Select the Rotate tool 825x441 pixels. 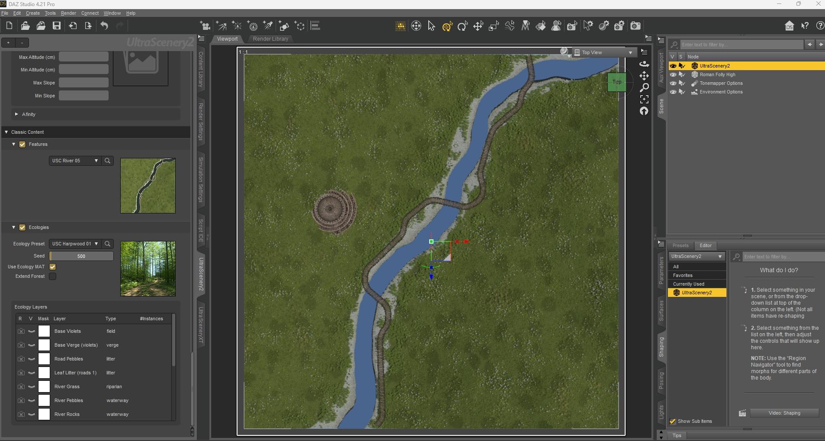coord(463,26)
